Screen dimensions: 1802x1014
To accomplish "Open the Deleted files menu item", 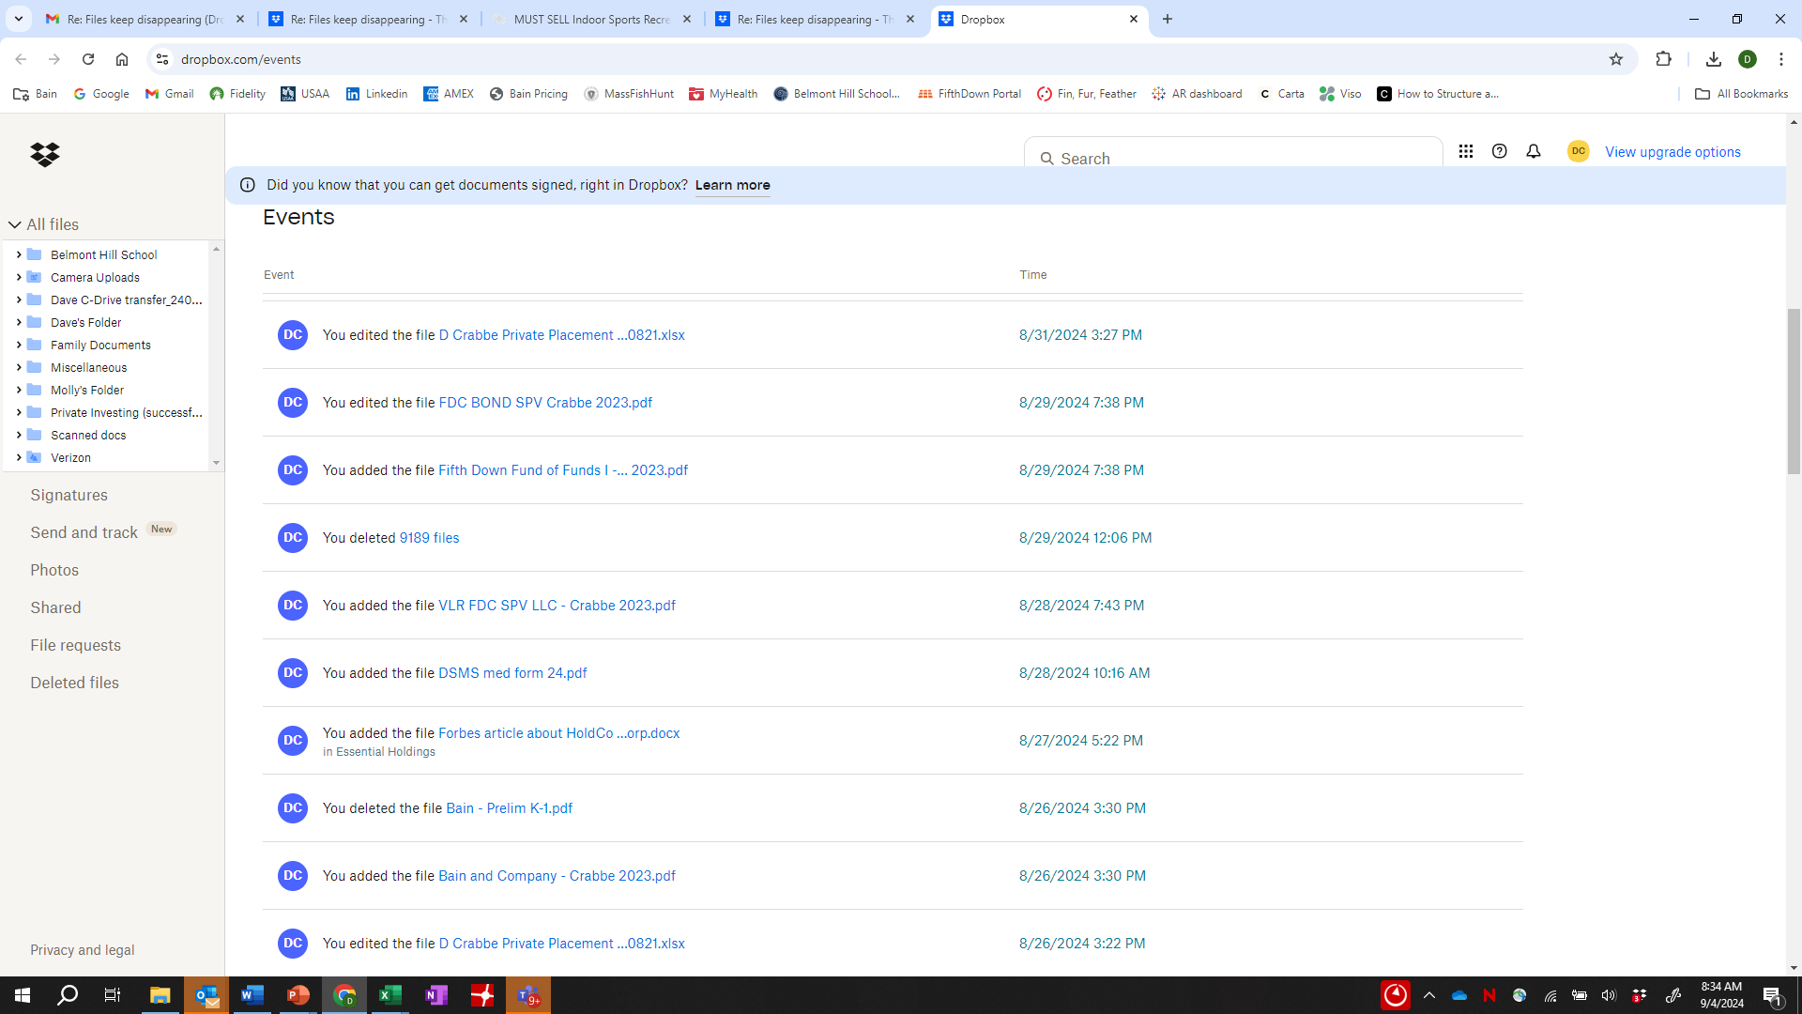I will 74,683.
